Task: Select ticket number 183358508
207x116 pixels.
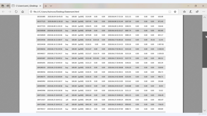Action: coord(41,31)
